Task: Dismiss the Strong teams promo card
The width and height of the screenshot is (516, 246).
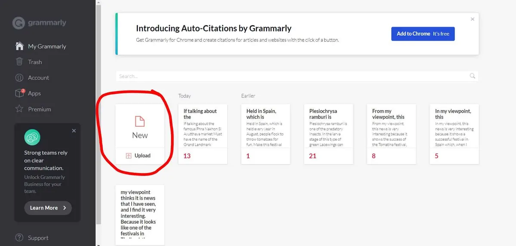Action: (x=74, y=131)
